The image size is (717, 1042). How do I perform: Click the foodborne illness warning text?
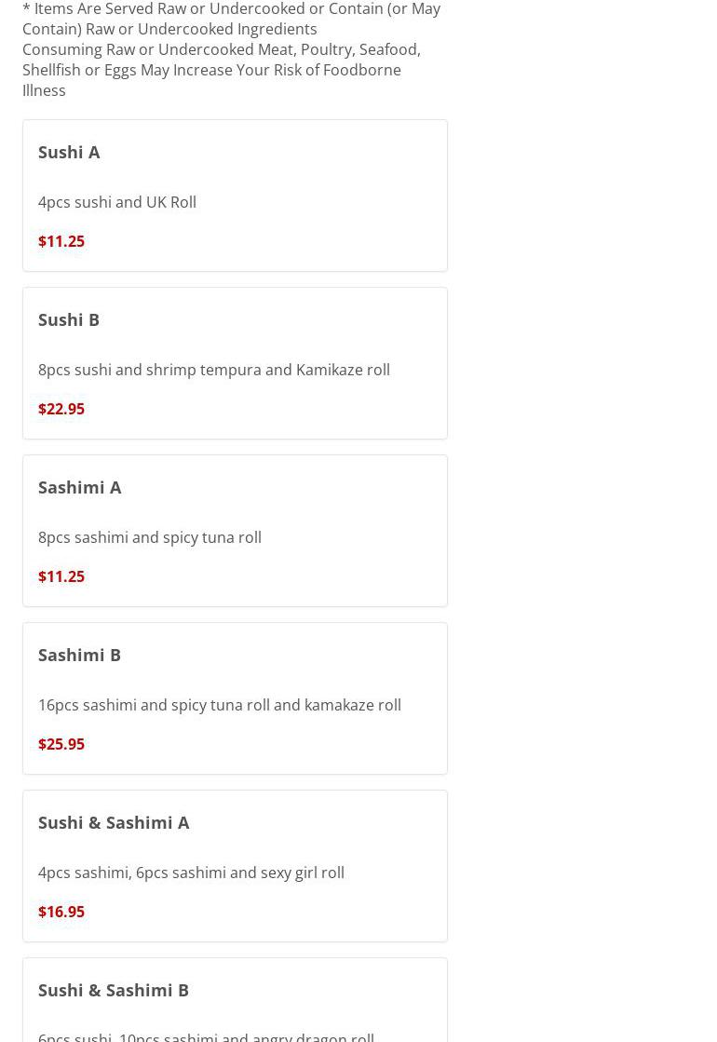pyautogui.click(x=221, y=70)
